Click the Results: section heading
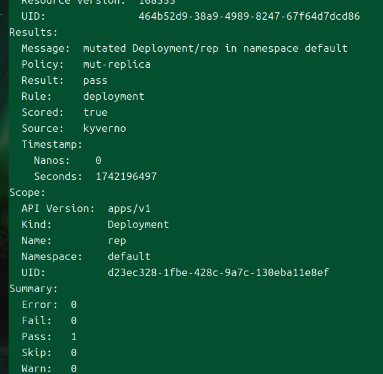Screen dimensions: 383x374 click(33, 32)
